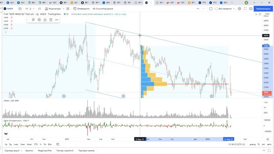This screenshot has height=154, width=274.
Task: Select the 5Д time range button
Action: pos(10,145)
